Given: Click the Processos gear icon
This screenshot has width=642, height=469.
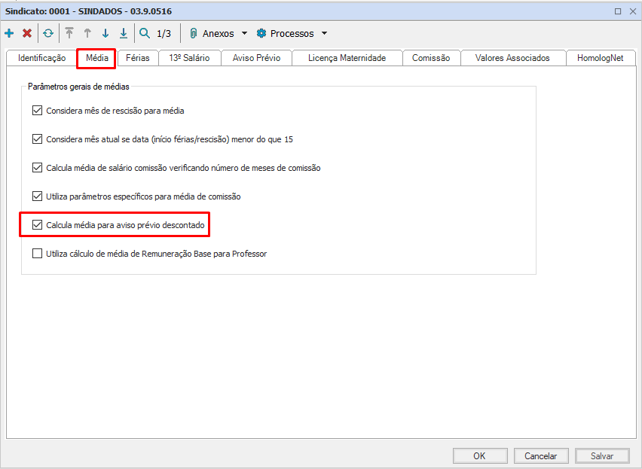Looking at the screenshot, I should [x=261, y=33].
